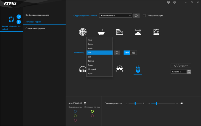Choose Мощный from the equalizer list
The width and height of the screenshot is (201, 126).
(x=99, y=69)
